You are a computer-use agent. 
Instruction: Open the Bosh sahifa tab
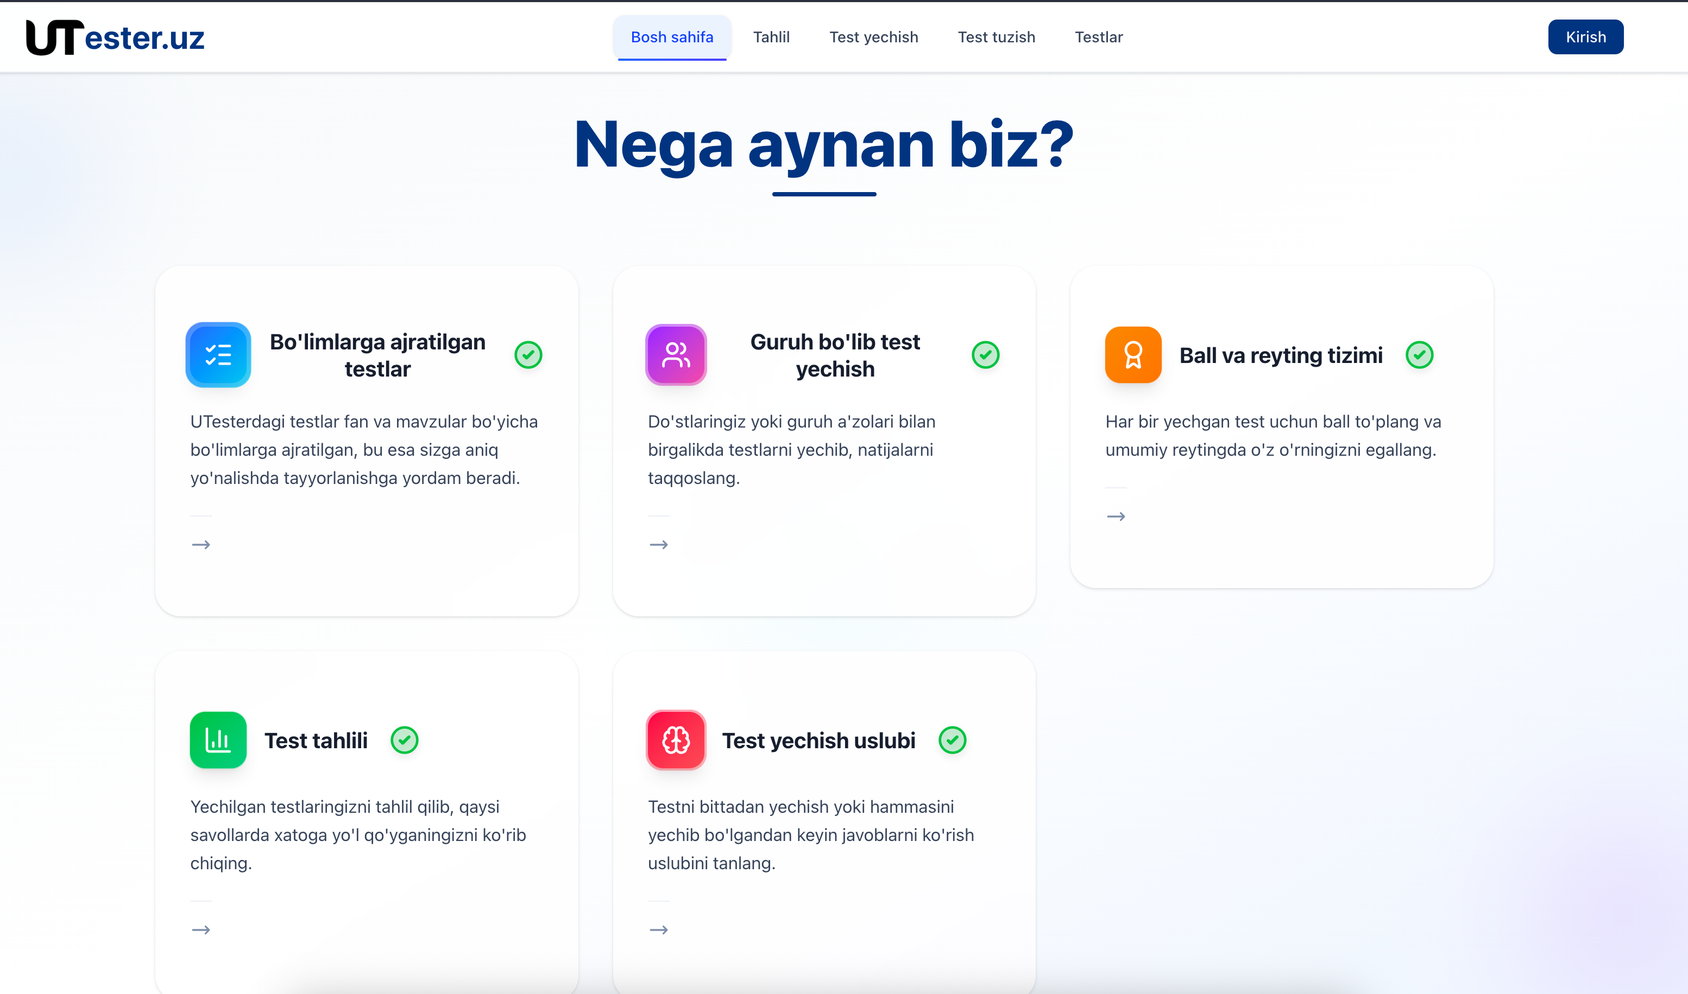(x=672, y=37)
